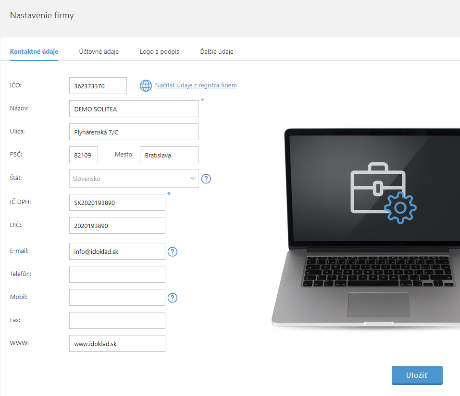Focus the IČ DPH input field

coord(117,203)
